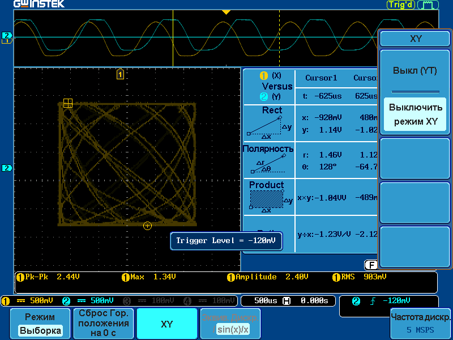Screen dimensions: 453x340
Task: Select the XY item in bottom menu
Action: (166, 324)
